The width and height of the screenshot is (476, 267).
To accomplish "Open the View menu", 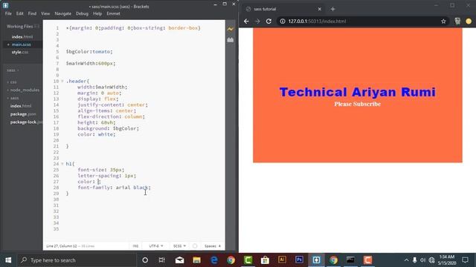I will [45, 13].
